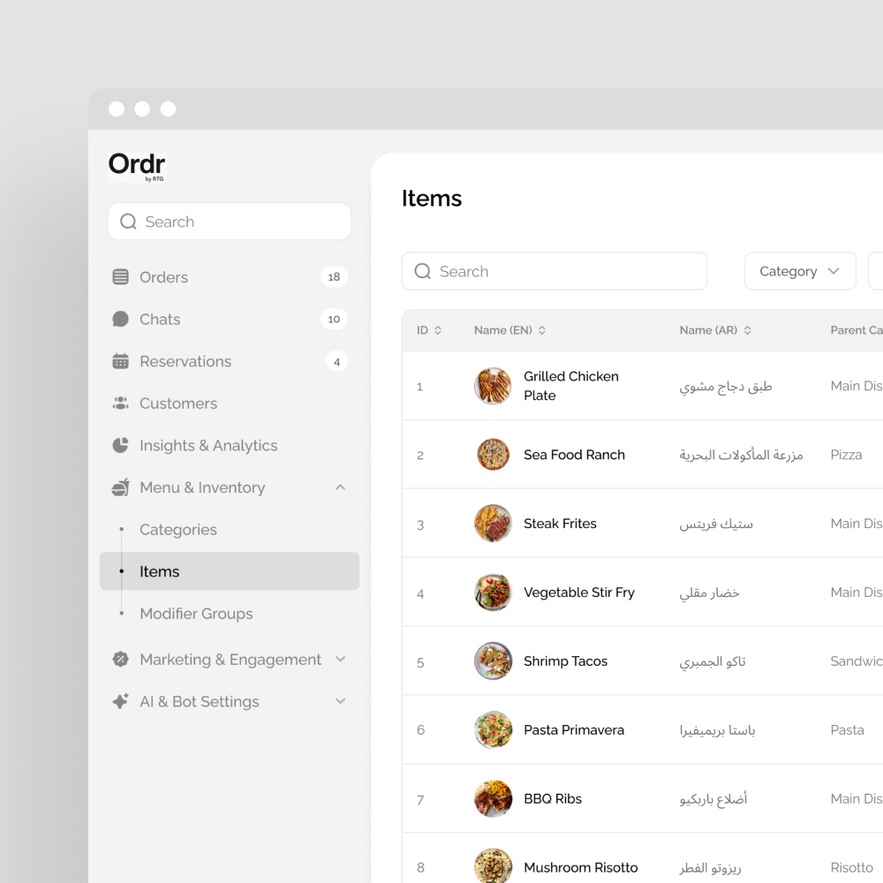Sort by Name (EN) column arrows
This screenshot has height=883, width=883.
point(542,330)
